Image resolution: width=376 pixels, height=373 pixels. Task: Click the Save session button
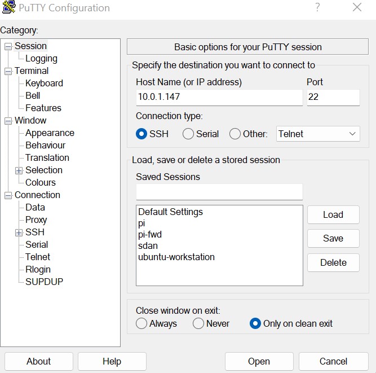pyautogui.click(x=333, y=238)
